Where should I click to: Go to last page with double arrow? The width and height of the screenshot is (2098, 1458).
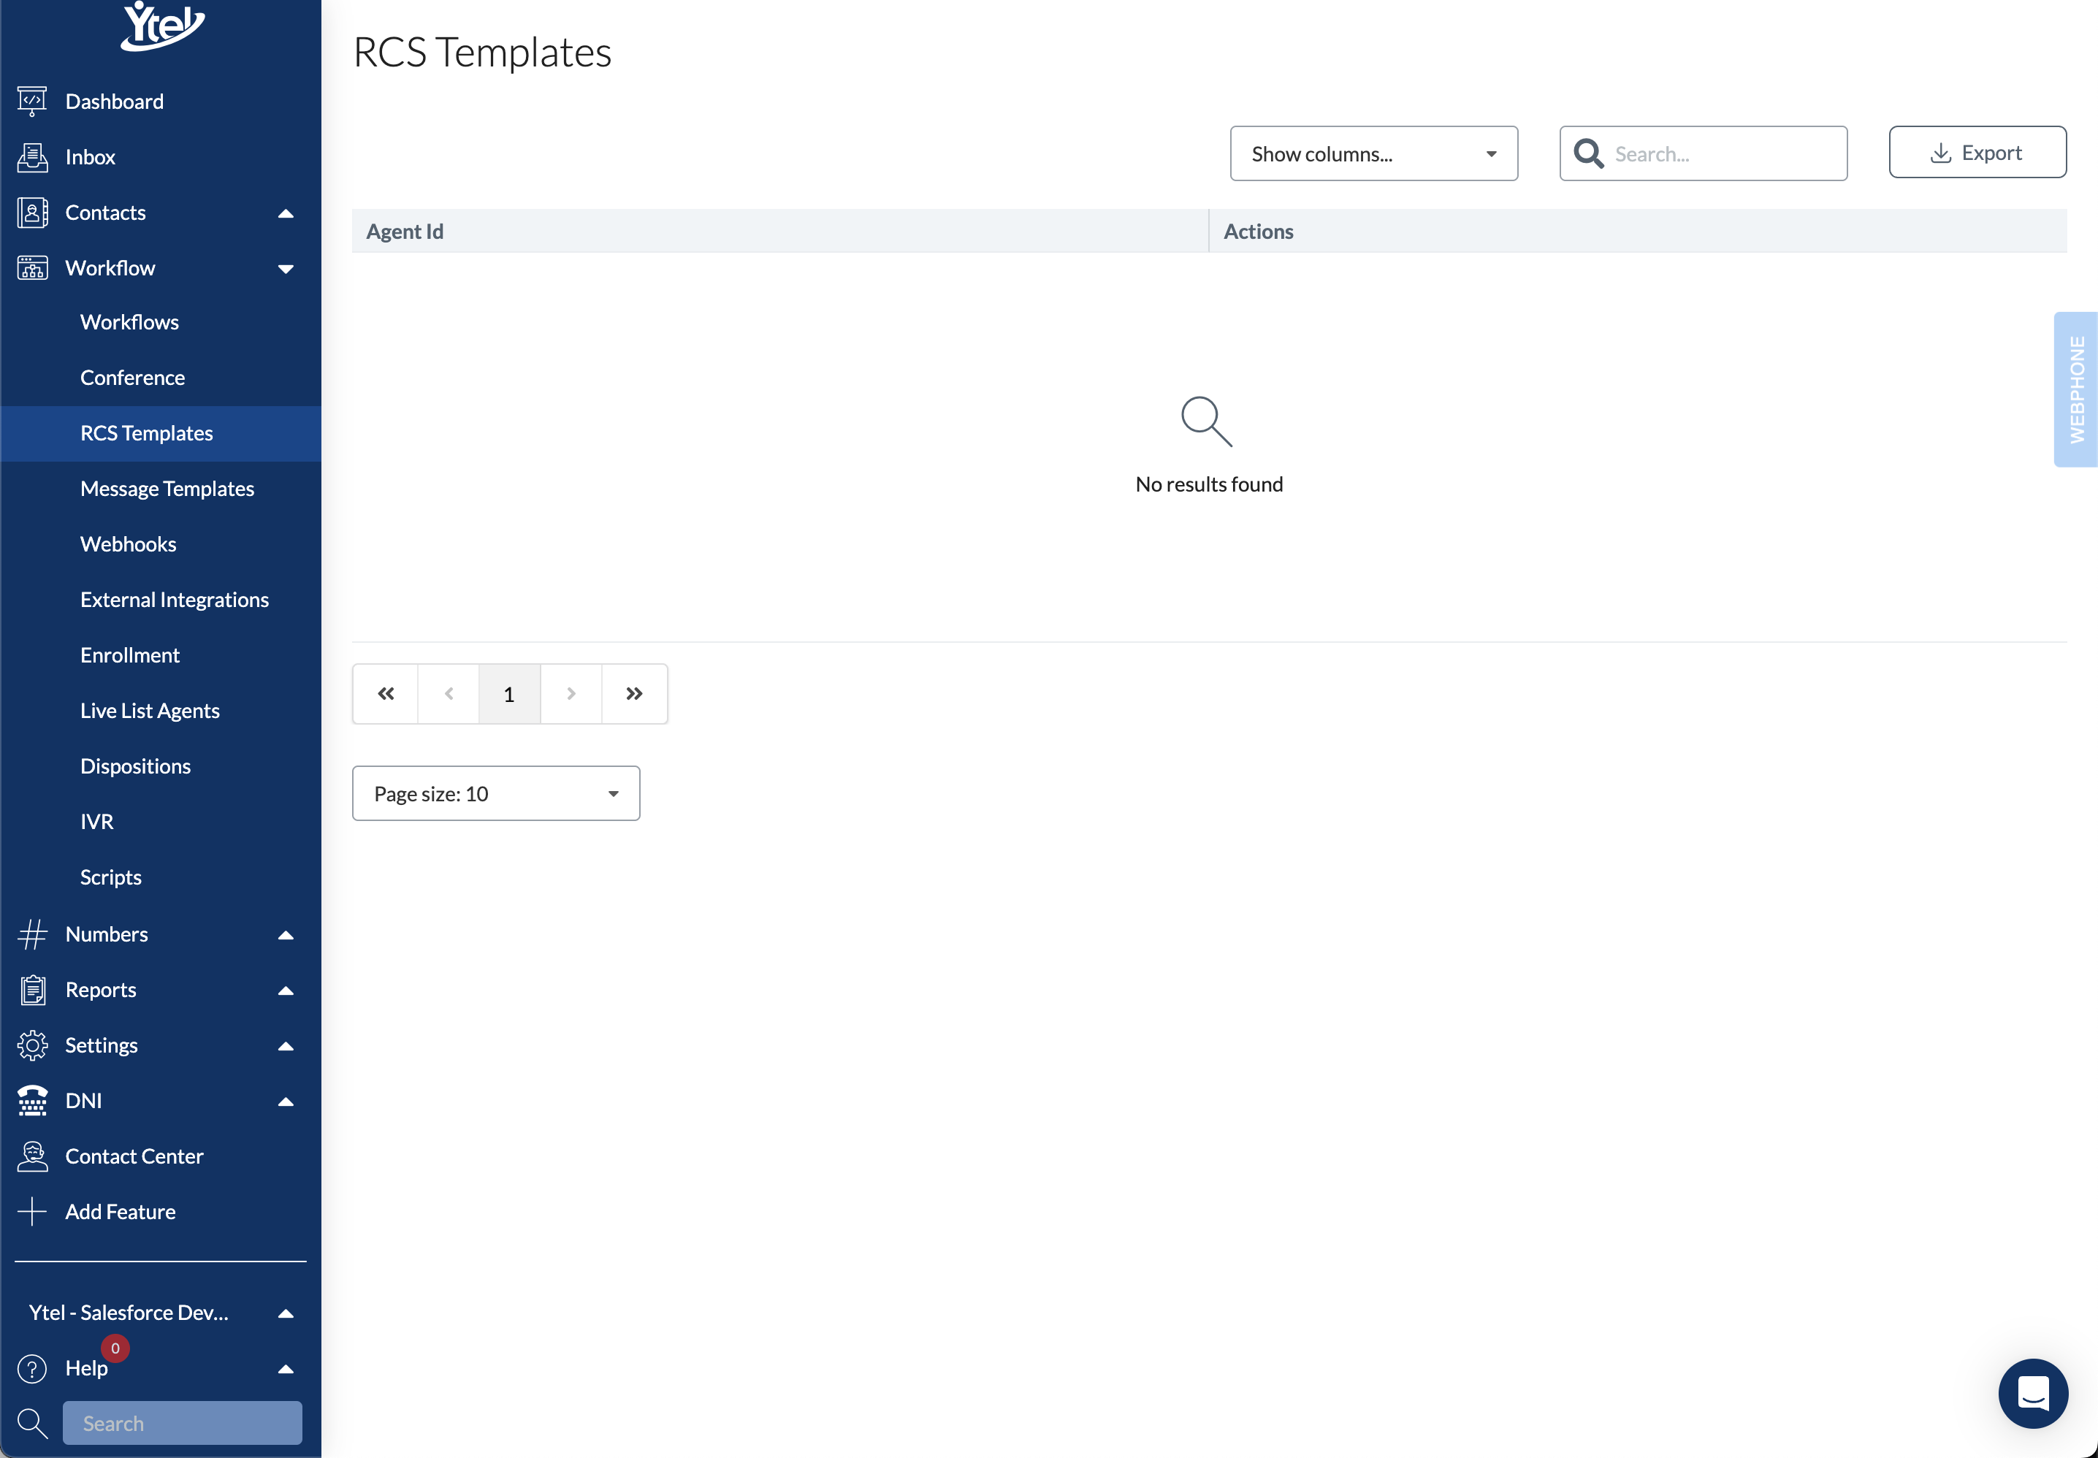[634, 694]
